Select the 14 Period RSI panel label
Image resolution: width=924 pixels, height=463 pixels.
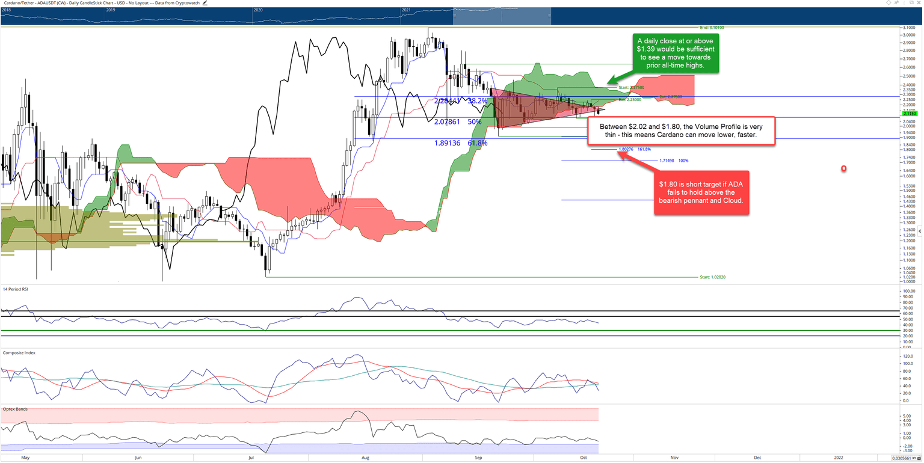click(16, 290)
